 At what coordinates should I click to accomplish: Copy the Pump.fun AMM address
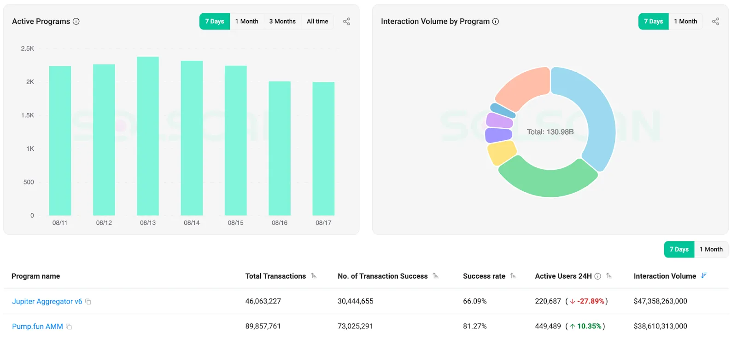(x=68, y=326)
